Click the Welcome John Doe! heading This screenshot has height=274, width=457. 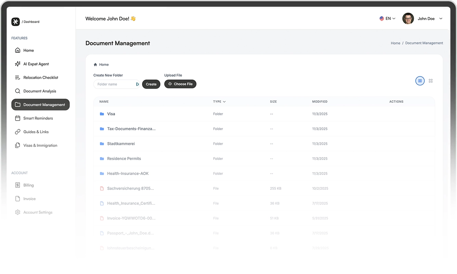(x=110, y=18)
